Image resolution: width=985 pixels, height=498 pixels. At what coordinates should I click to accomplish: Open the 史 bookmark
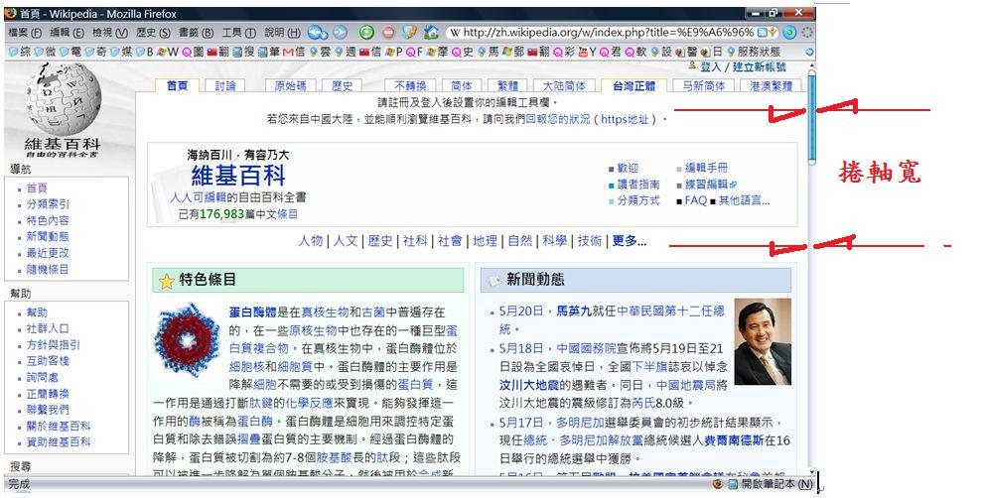click(463, 52)
